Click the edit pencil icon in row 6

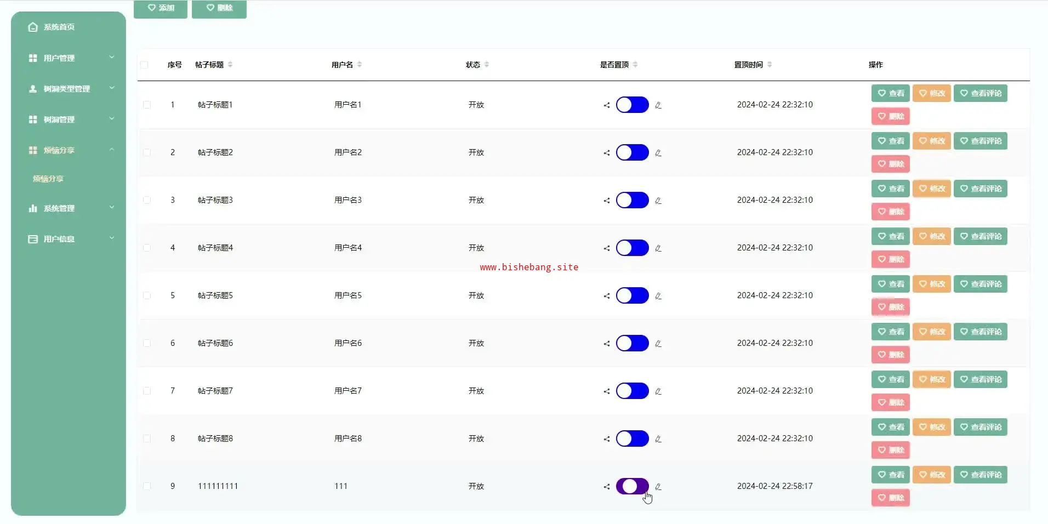pos(658,344)
